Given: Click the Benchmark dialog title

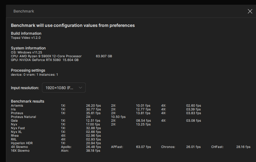Looking at the screenshot, I should [x=24, y=11].
